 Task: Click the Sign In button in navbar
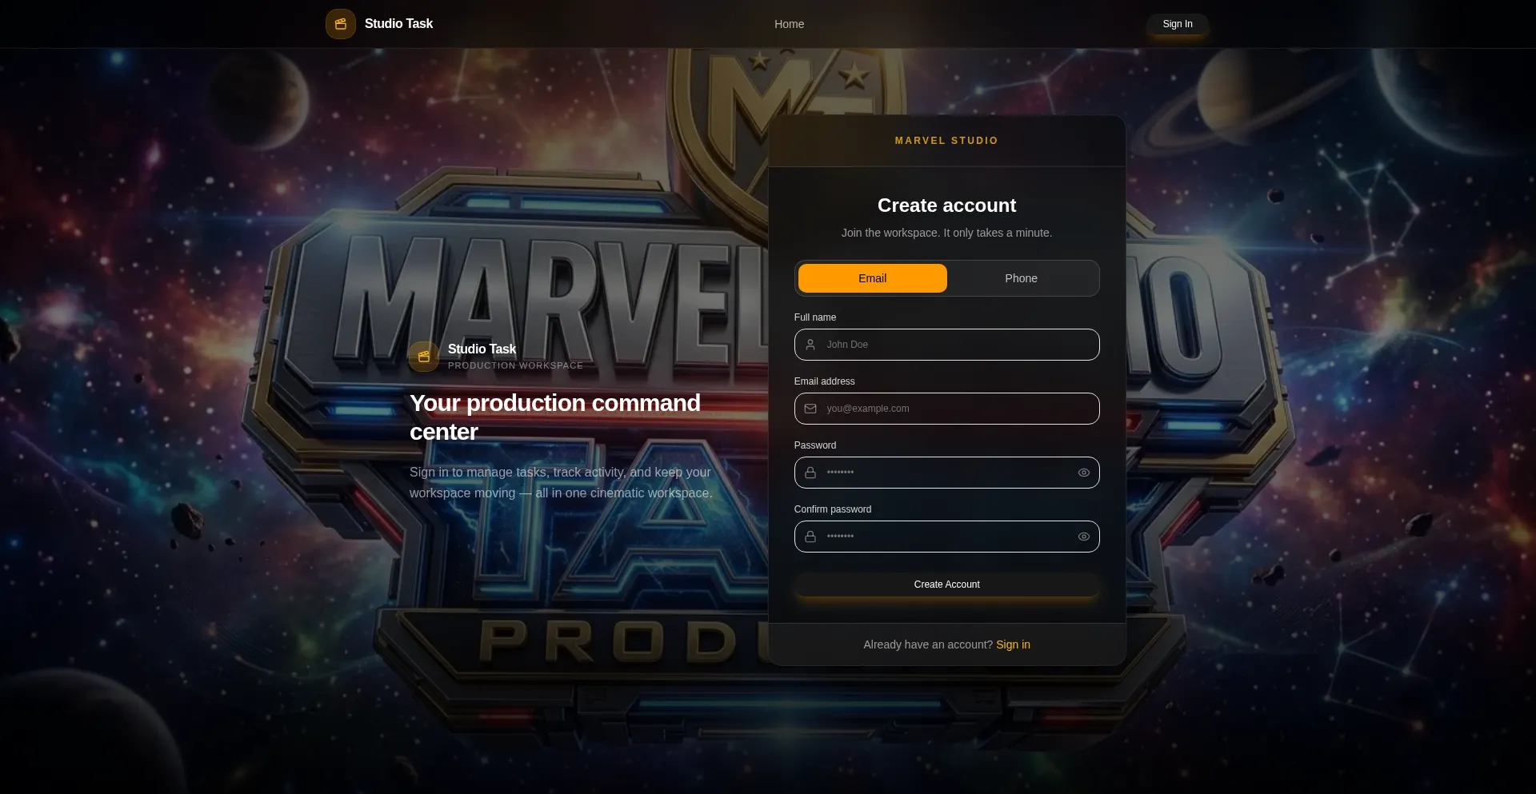pos(1178,24)
